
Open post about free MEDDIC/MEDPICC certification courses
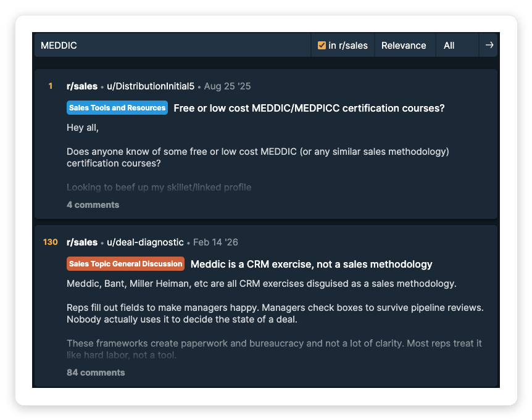(309, 108)
